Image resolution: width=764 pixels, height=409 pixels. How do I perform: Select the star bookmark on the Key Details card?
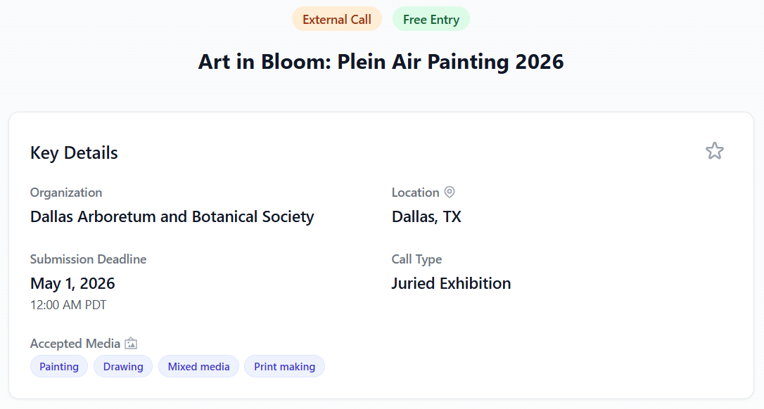point(715,150)
